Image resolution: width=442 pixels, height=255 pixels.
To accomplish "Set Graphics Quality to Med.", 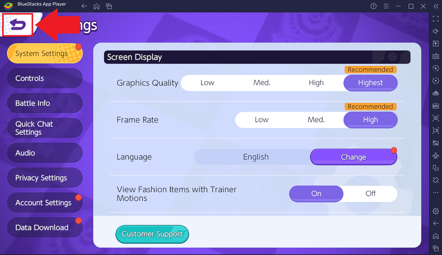I will (262, 83).
